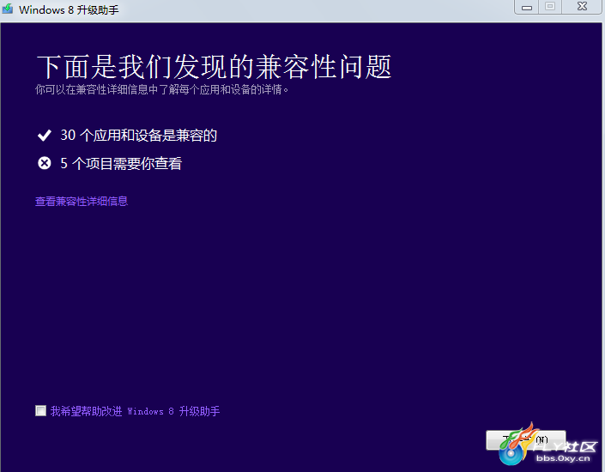
Task: Click the checkmark icon beside 30 compatible items
Action: 45,136
